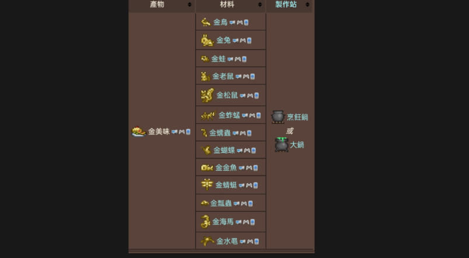Click the gold bunny sprite icon
This screenshot has height=258, width=469.
pos(207,40)
